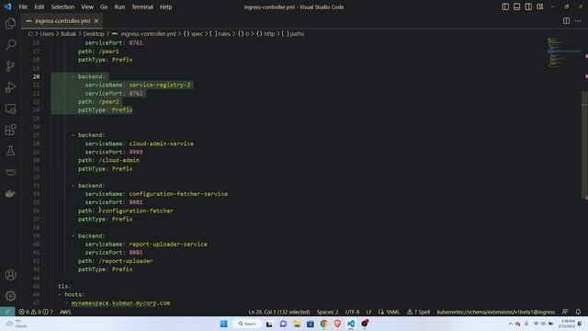Toggle the secondary side bar
588x331 pixels.
(x=528, y=6)
